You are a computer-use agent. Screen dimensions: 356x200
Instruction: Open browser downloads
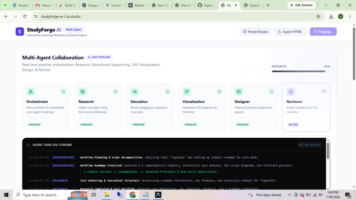331,16
